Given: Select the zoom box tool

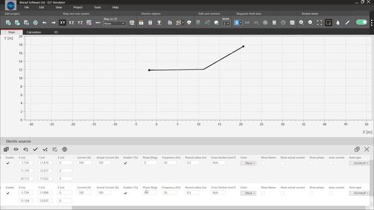Looking at the screenshot, I should (x=328, y=23).
